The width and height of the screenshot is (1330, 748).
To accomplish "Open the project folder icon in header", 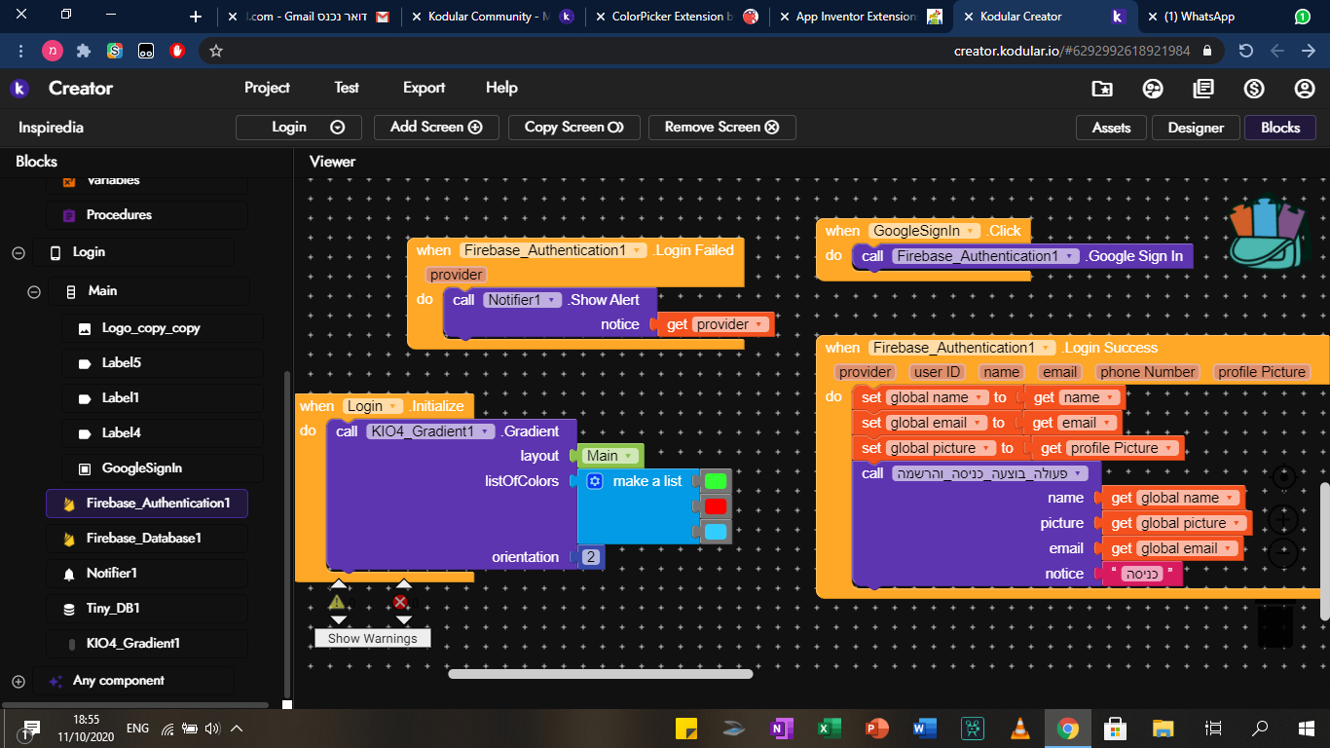I will click(1102, 89).
